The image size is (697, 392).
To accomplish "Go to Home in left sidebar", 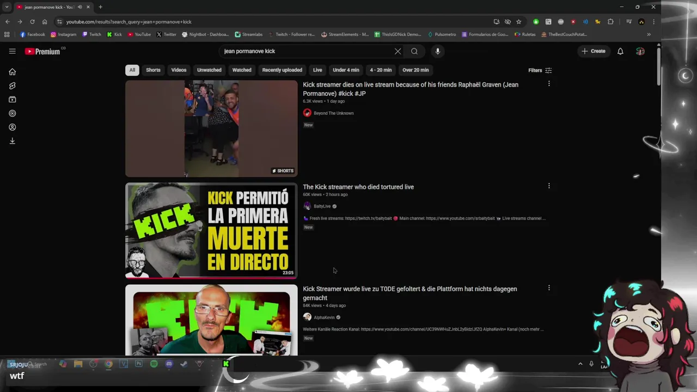I will click(x=12, y=72).
